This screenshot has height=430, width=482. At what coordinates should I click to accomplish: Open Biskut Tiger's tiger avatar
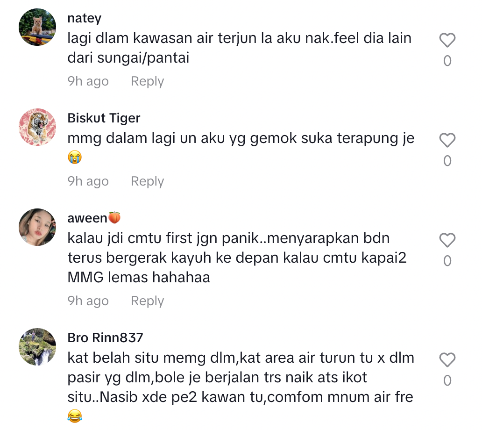click(x=37, y=127)
